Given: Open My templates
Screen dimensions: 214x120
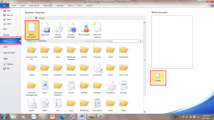Looking at the screenshot, I should point(84,30).
